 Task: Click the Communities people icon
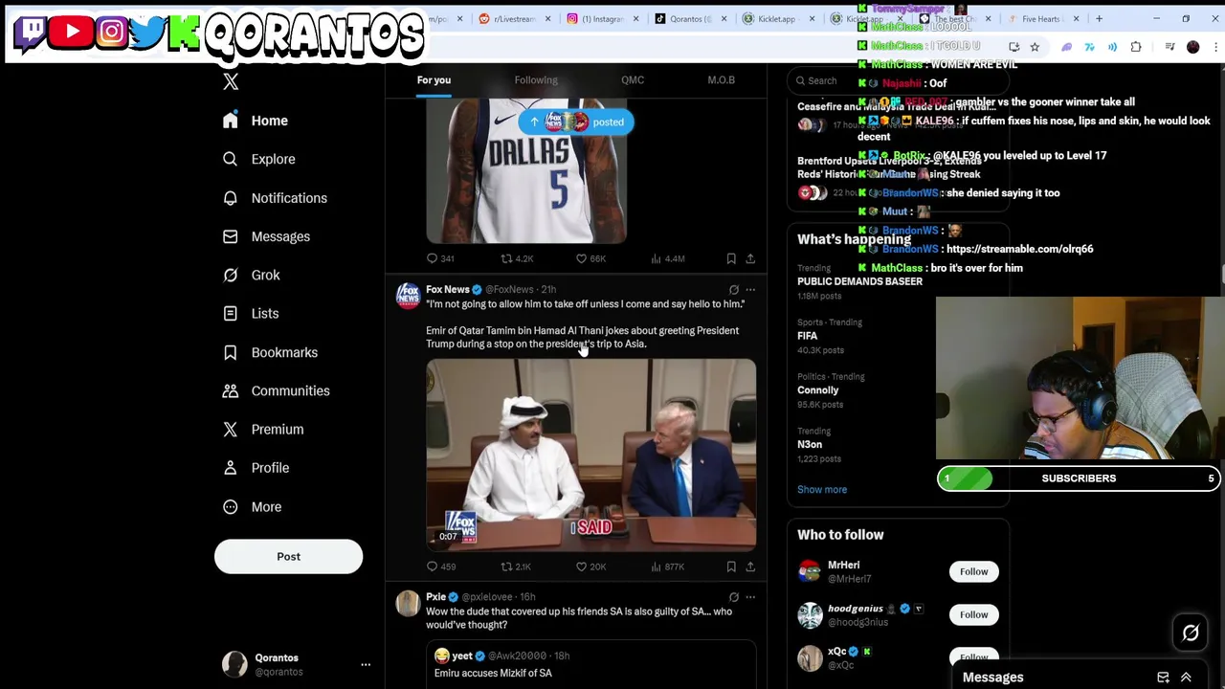[x=230, y=390]
